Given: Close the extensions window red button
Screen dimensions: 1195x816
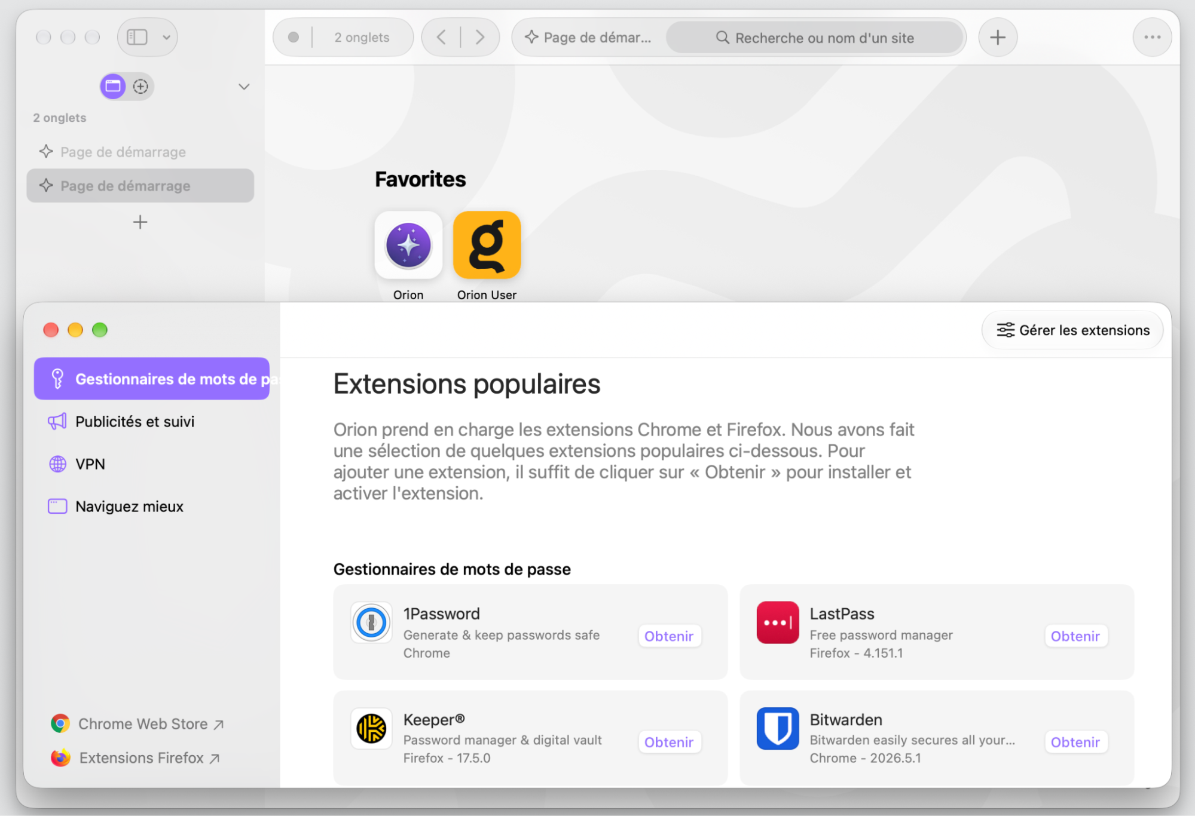Looking at the screenshot, I should [x=51, y=330].
